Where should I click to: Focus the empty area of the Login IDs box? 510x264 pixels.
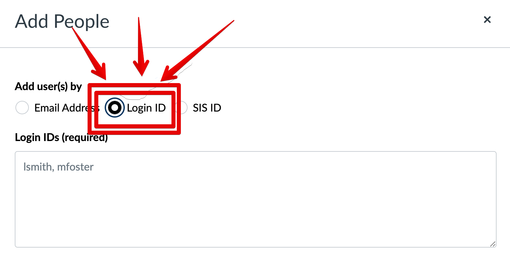(x=256, y=208)
